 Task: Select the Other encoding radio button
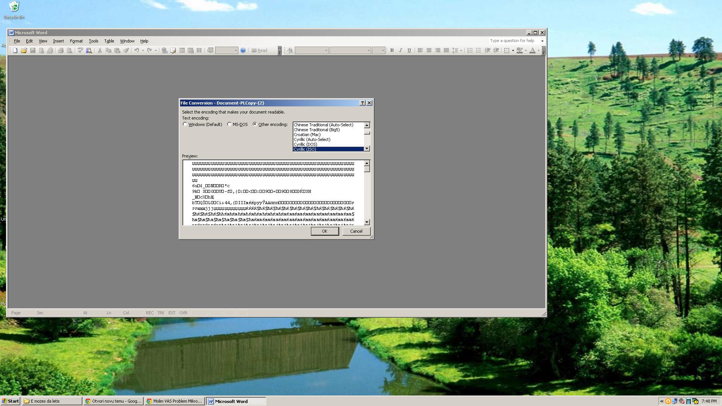point(255,124)
